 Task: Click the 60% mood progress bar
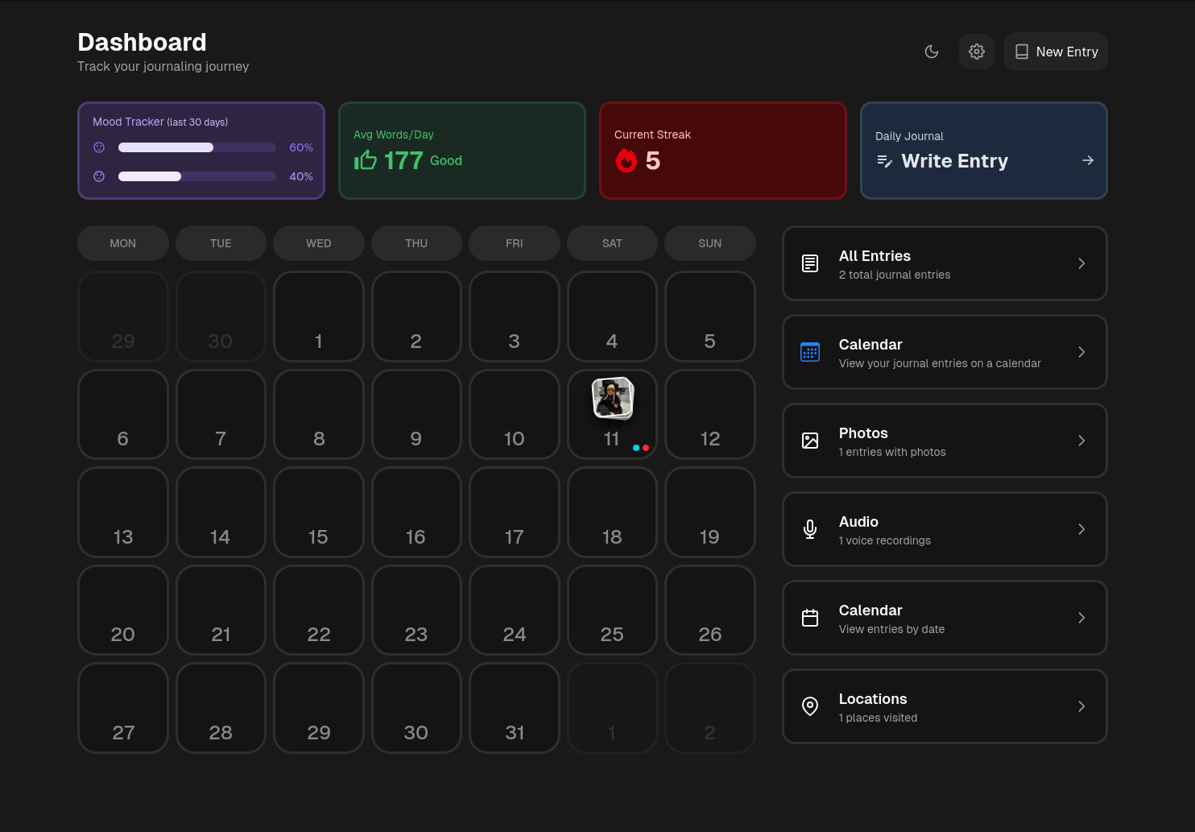(196, 147)
